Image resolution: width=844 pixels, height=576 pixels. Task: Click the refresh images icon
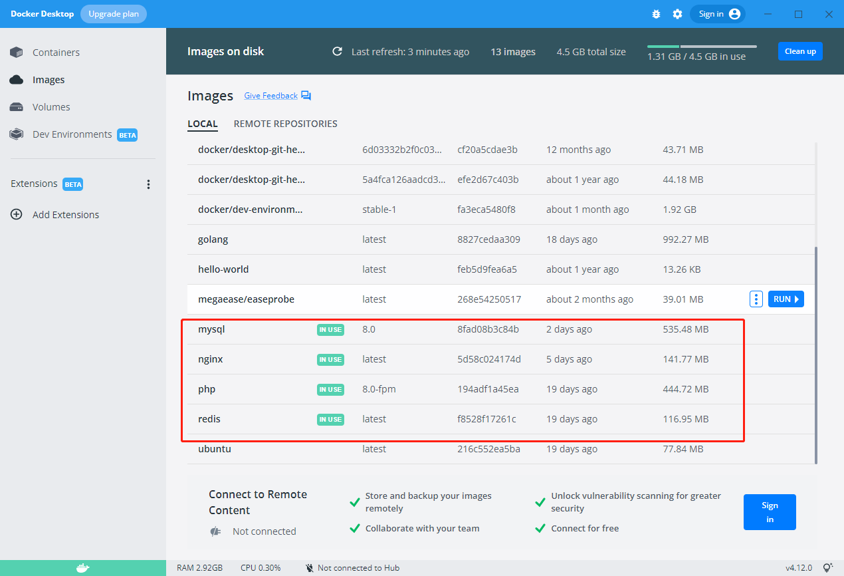[338, 52]
